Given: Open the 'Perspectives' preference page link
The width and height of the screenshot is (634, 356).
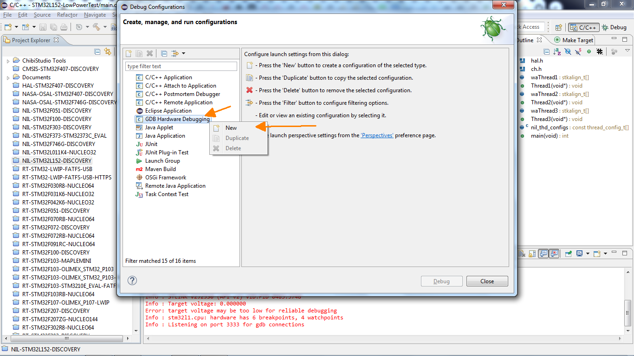Looking at the screenshot, I should click(377, 135).
